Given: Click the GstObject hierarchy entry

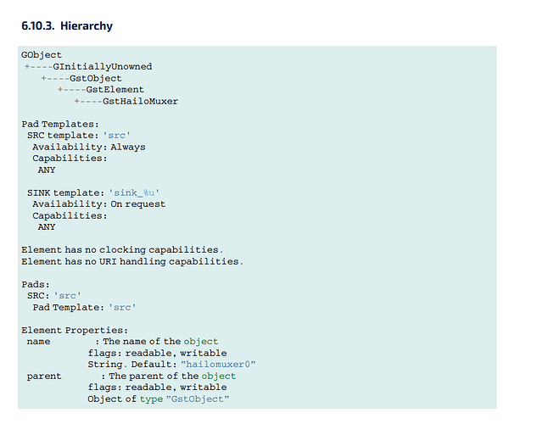Looking at the screenshot, I should [x=96, y=78].
